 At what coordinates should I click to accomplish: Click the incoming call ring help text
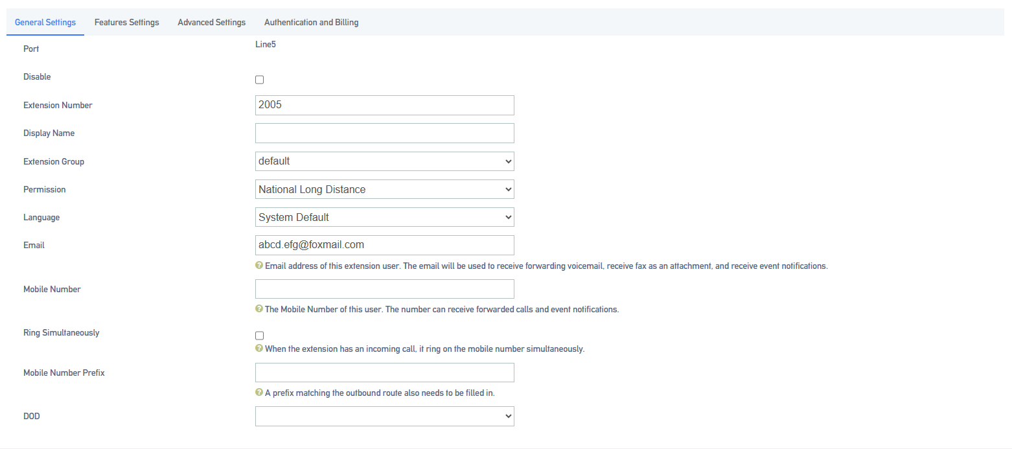[425, 349]
